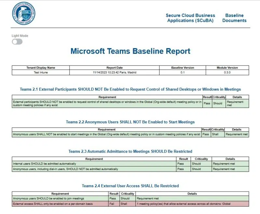Click the Shall criticality cell in Teams 2.4
Screen dimensions: 260x214
click(x=124, y=203)
